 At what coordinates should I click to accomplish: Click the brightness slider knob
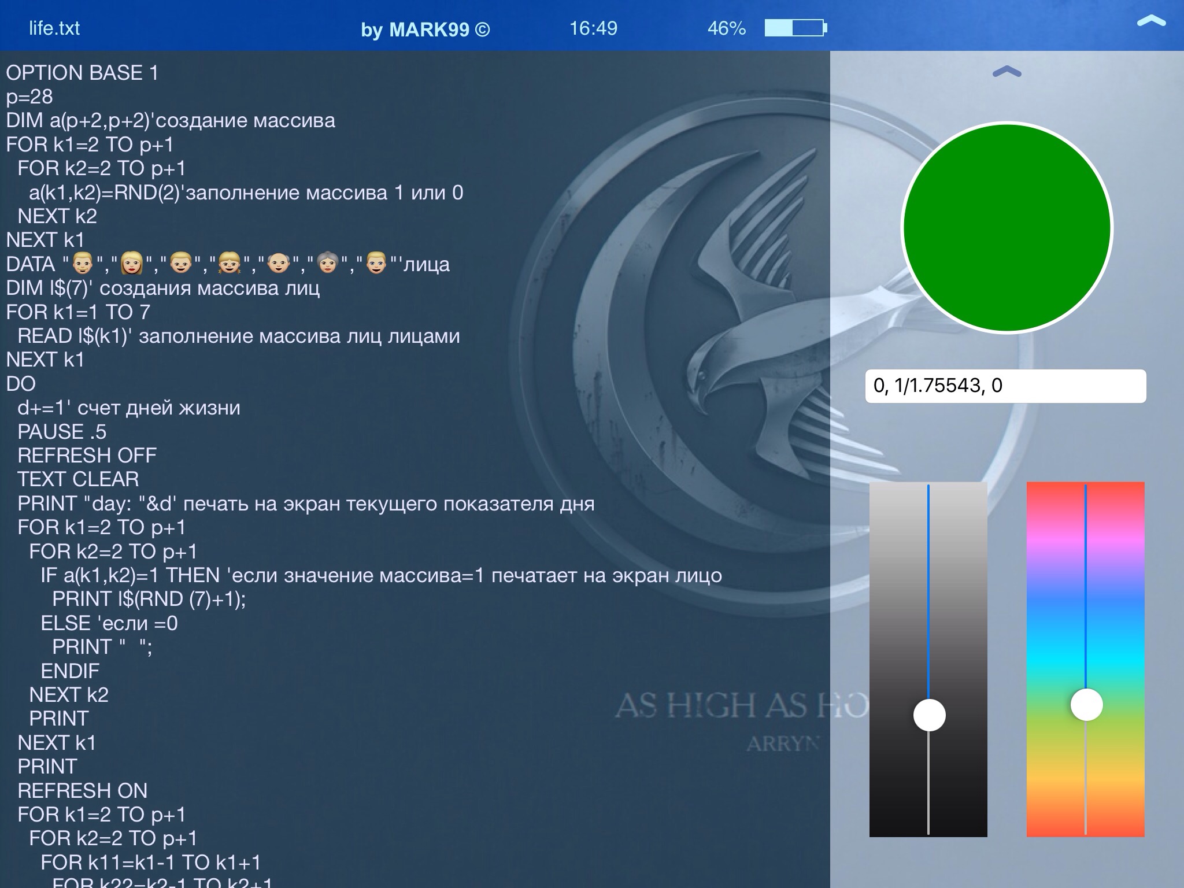click(929, 715)
